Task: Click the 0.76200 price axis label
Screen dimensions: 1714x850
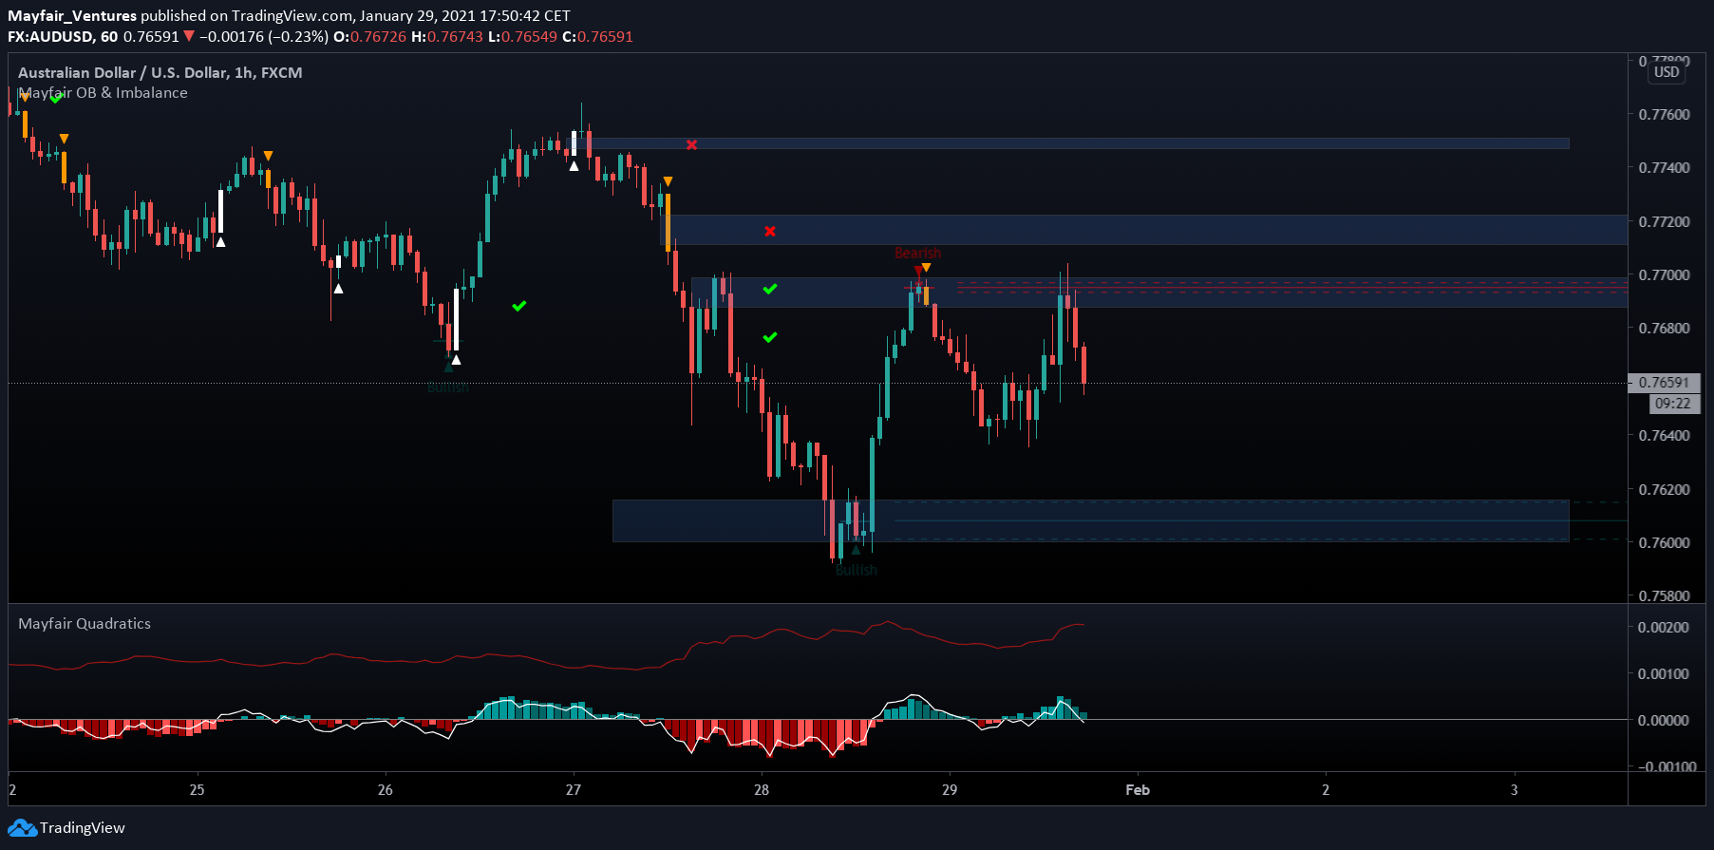Action: 1664,490
